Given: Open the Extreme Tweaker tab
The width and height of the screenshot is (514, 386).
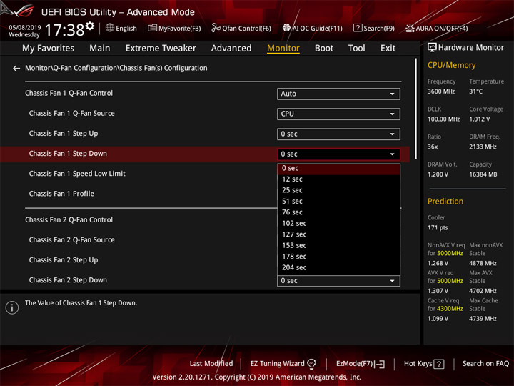Looking at the screenshot, I should coord(161,49).
